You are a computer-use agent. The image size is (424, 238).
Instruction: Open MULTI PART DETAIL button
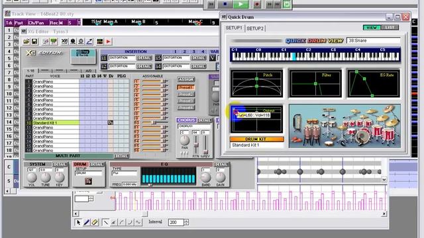coord(122,156)
